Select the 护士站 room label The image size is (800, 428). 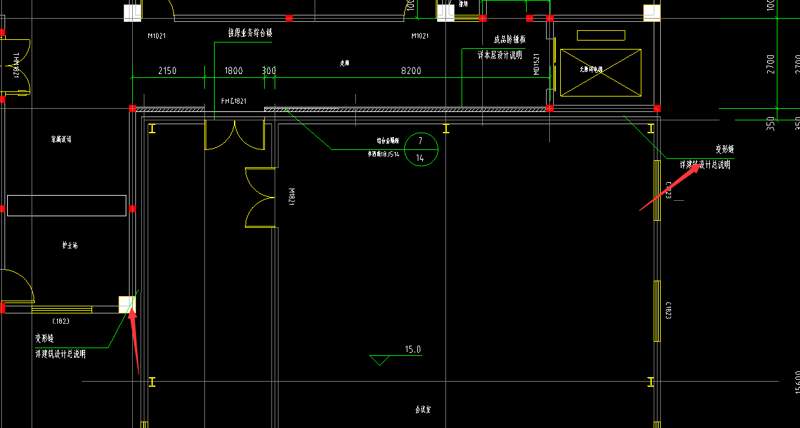click(70, 245)
